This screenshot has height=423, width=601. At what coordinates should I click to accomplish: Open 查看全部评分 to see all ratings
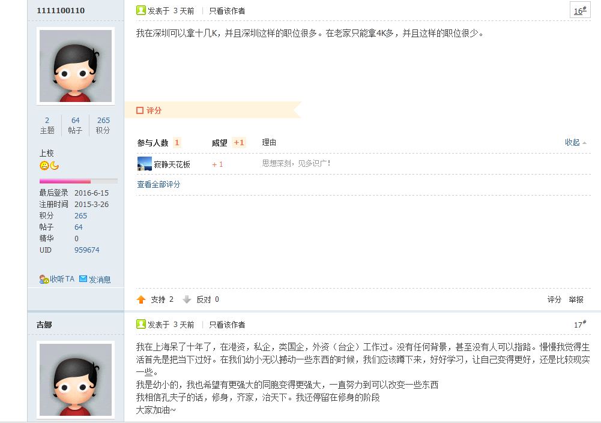tap(159, 184)
